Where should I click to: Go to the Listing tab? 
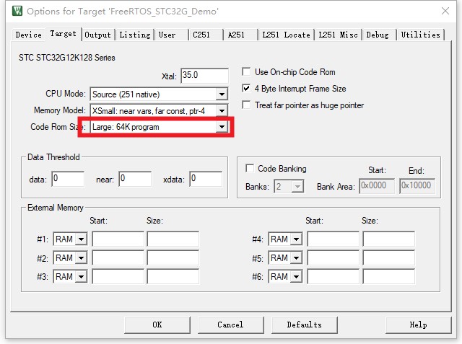tap(135, 35)
